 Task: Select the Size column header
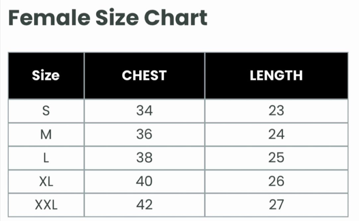(x=46, y=75)
